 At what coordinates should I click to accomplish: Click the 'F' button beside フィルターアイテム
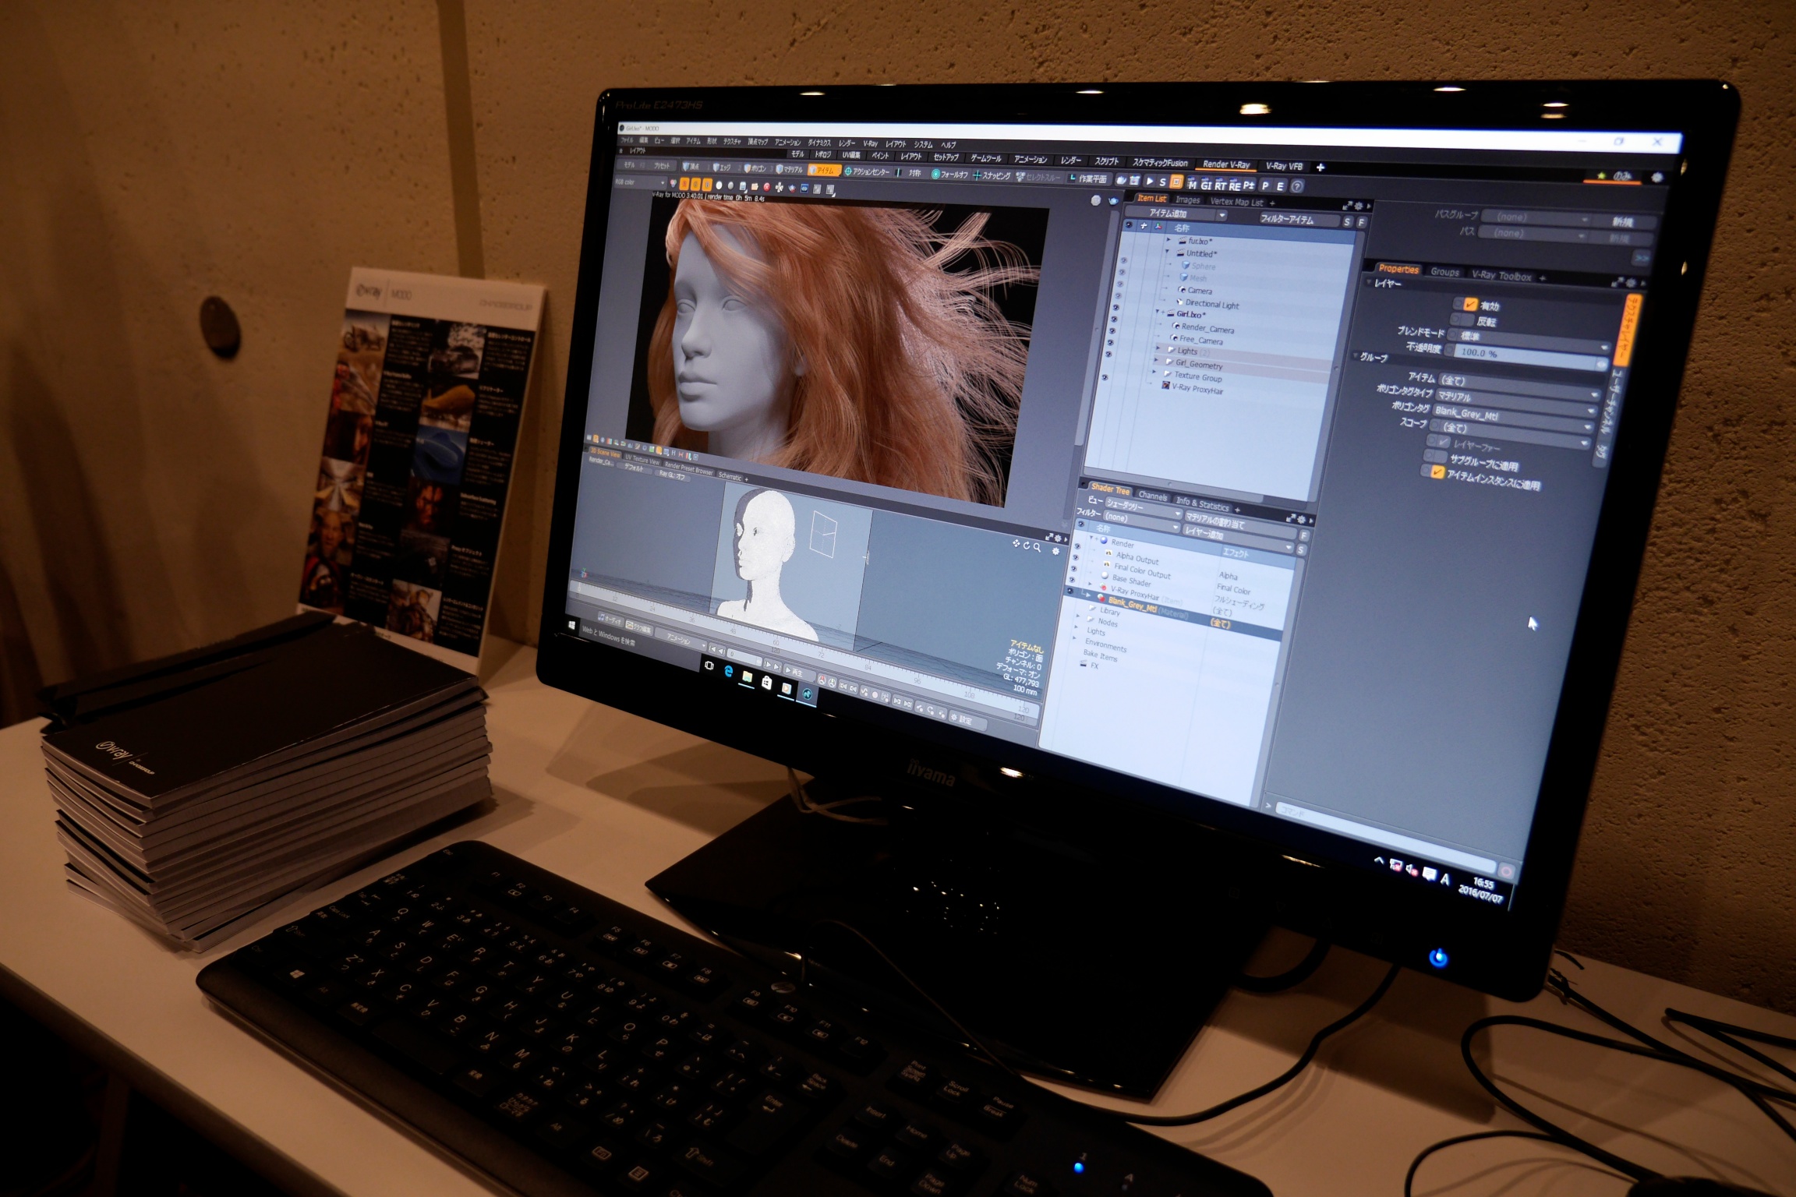(1361, 223)
